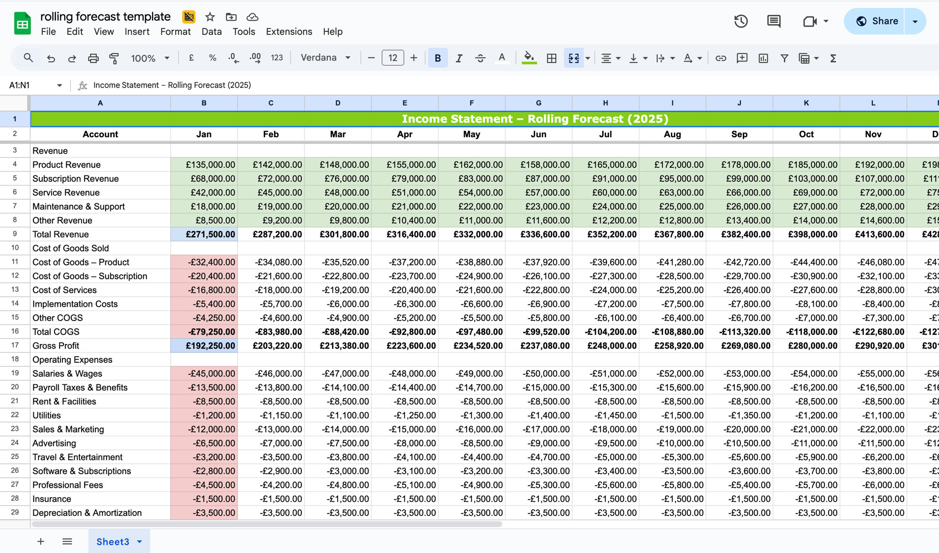This screenshot has height=553, width=939.
Task: Toggle bold formatting button
Action: (x=438, y=58)
